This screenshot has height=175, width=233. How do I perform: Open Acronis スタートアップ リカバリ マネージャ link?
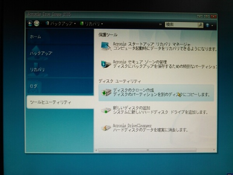pos(151,44)
